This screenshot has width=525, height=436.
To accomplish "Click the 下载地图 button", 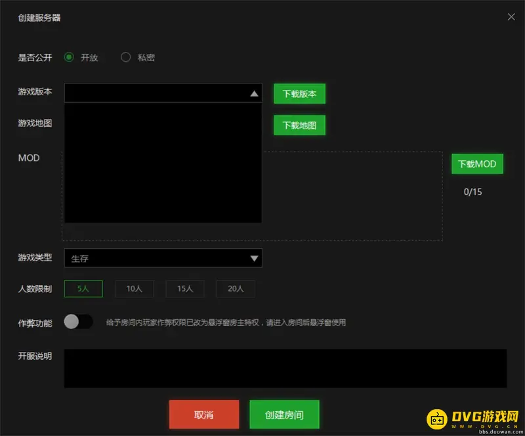I will (x=299, y=125).
